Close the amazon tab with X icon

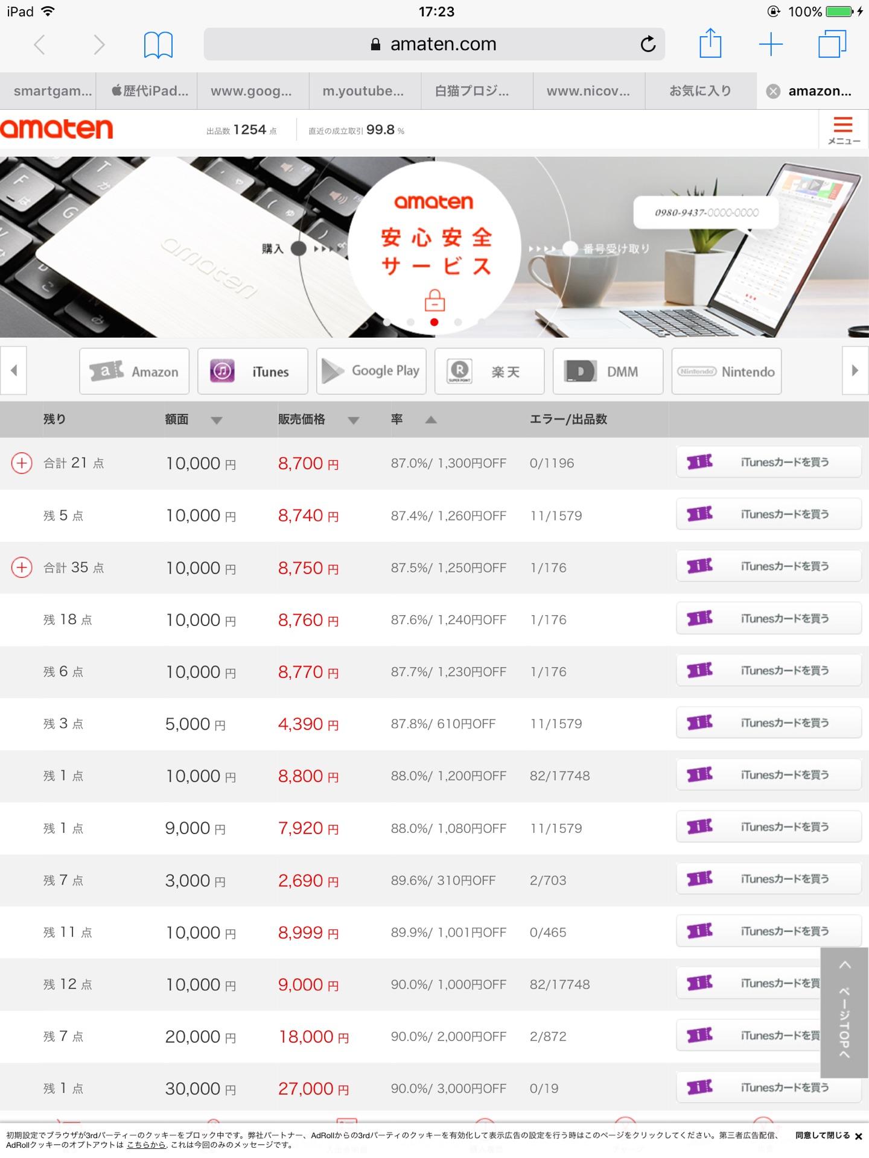coord(772,91)
